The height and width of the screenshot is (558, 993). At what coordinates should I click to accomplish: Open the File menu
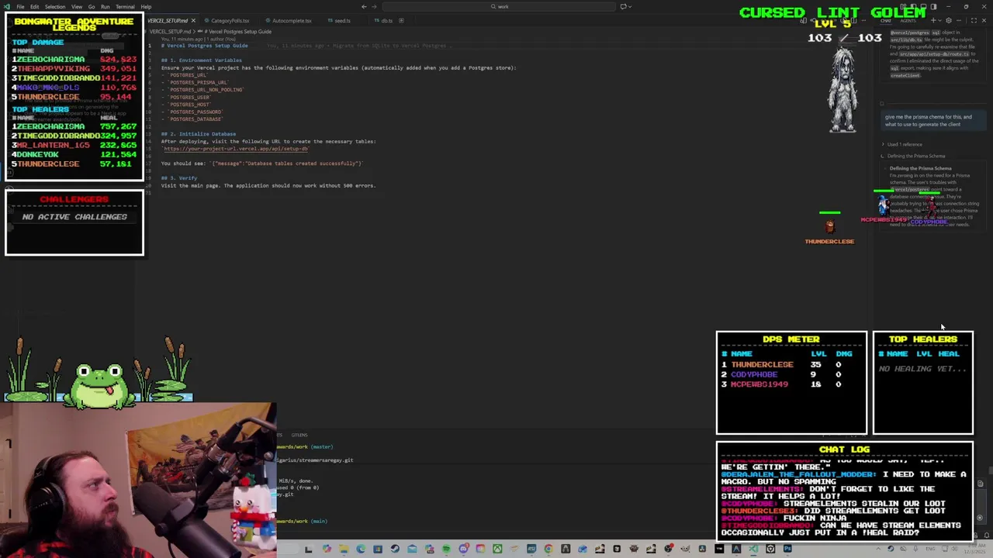click(20, 6)
